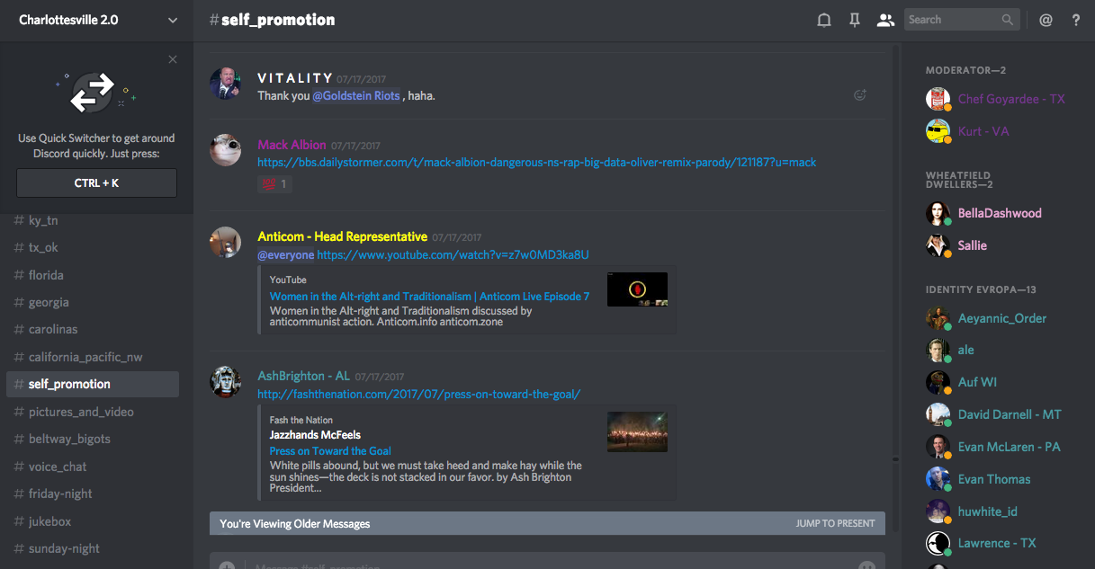The height and width of the screenshot is (569, 1095).
Task: Open the Press on Toward the Goal link
Action: (x=330, y=451)
